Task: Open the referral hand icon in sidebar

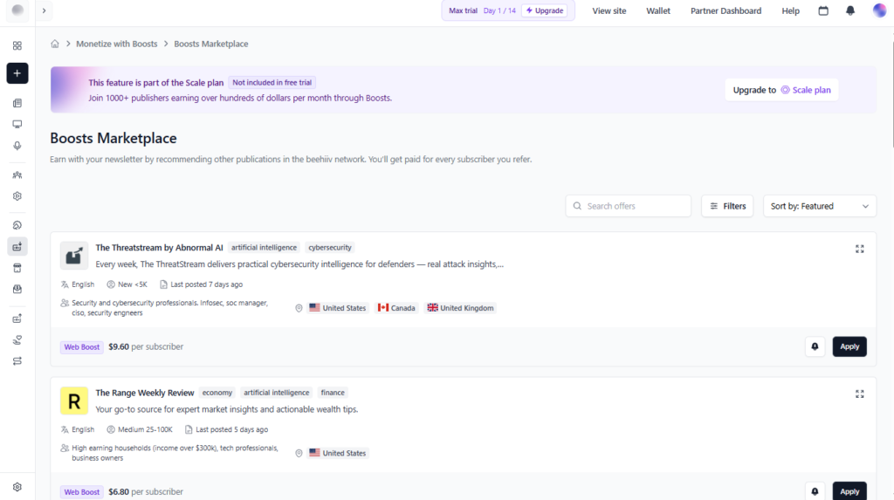Action: click(x=17, y=339)
